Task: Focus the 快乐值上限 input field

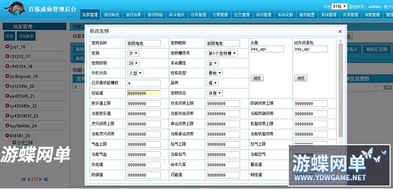Action: (144, 104)
